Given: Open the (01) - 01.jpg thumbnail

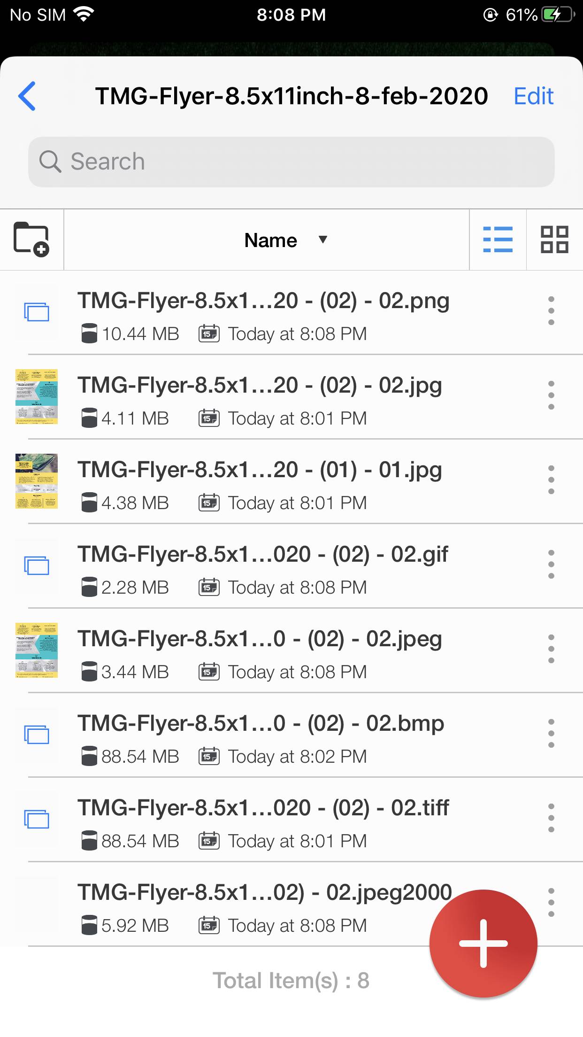Looking at the screenshot, I should coord(37,481).
